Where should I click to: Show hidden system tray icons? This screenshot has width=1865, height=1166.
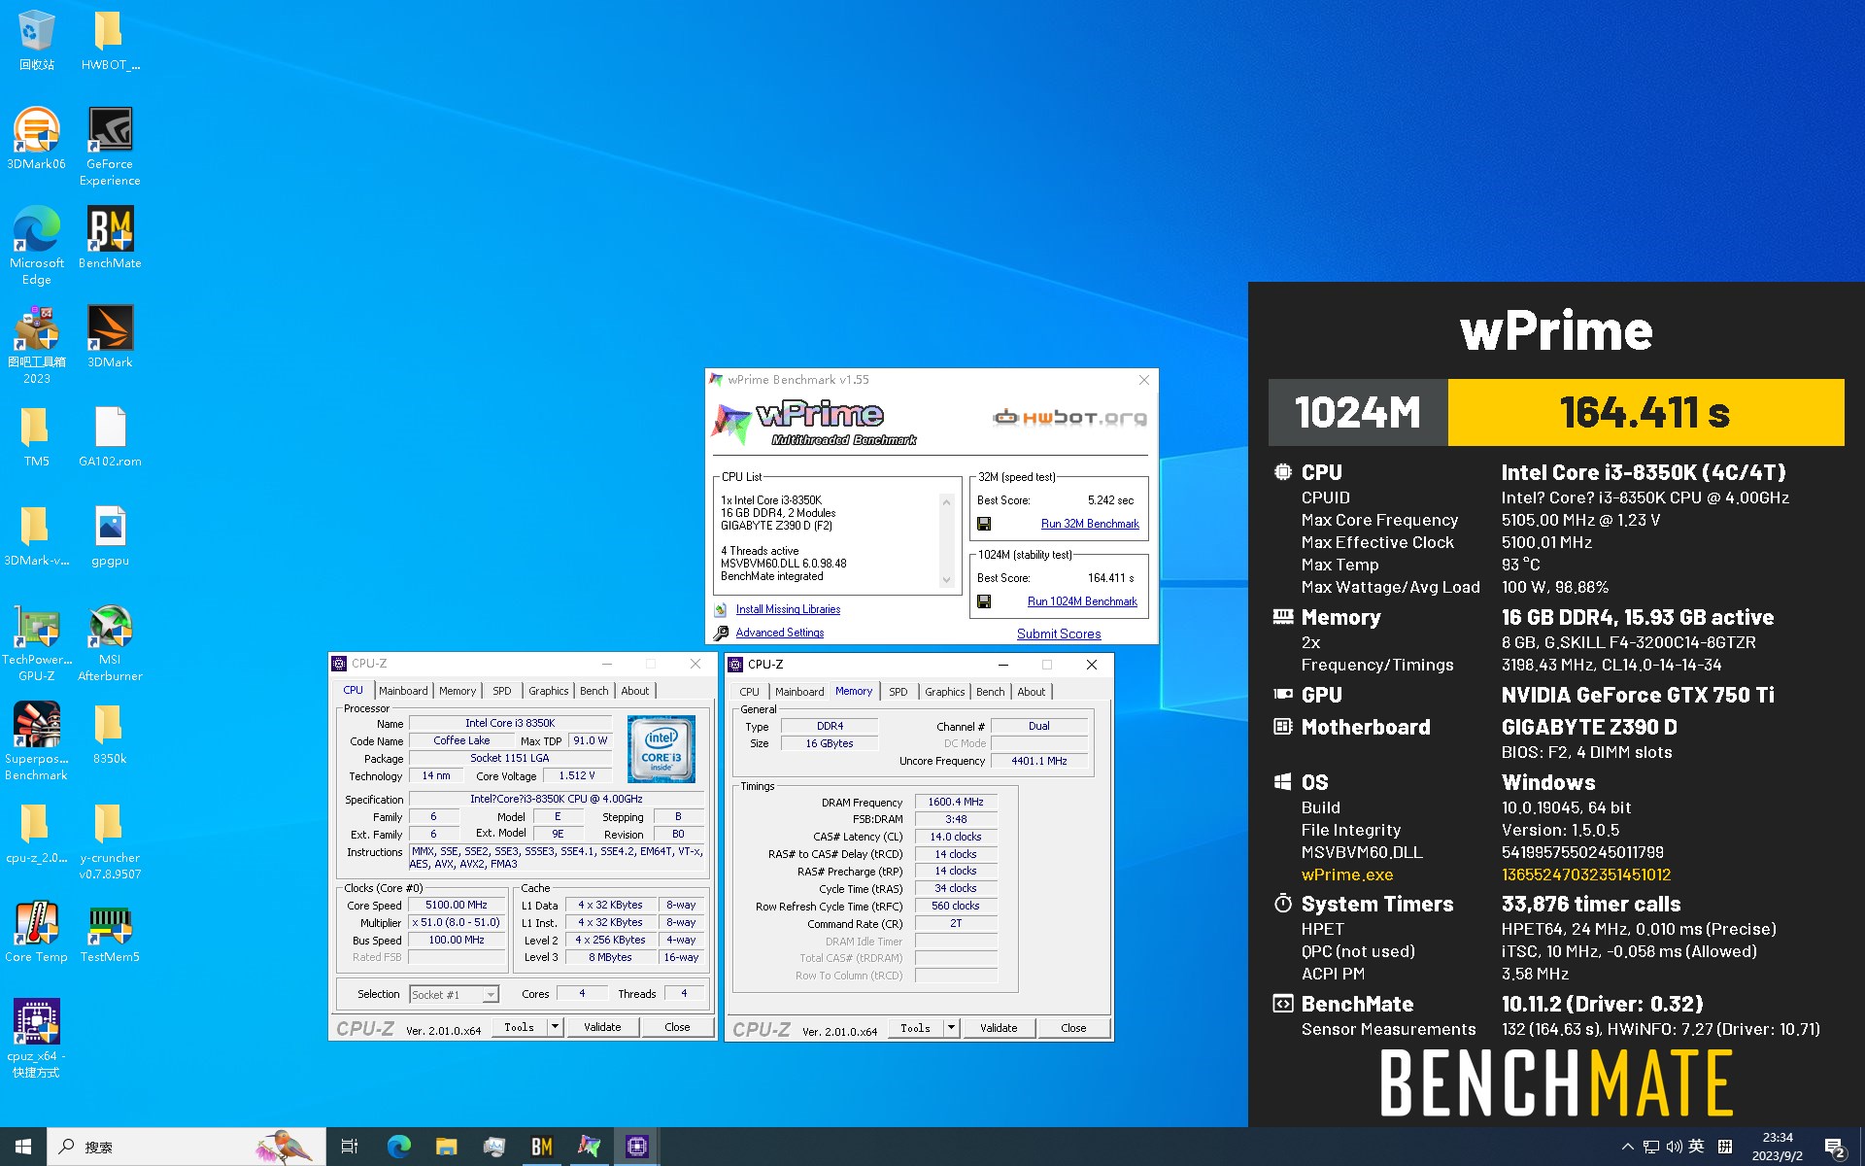click(1628, 1147)
